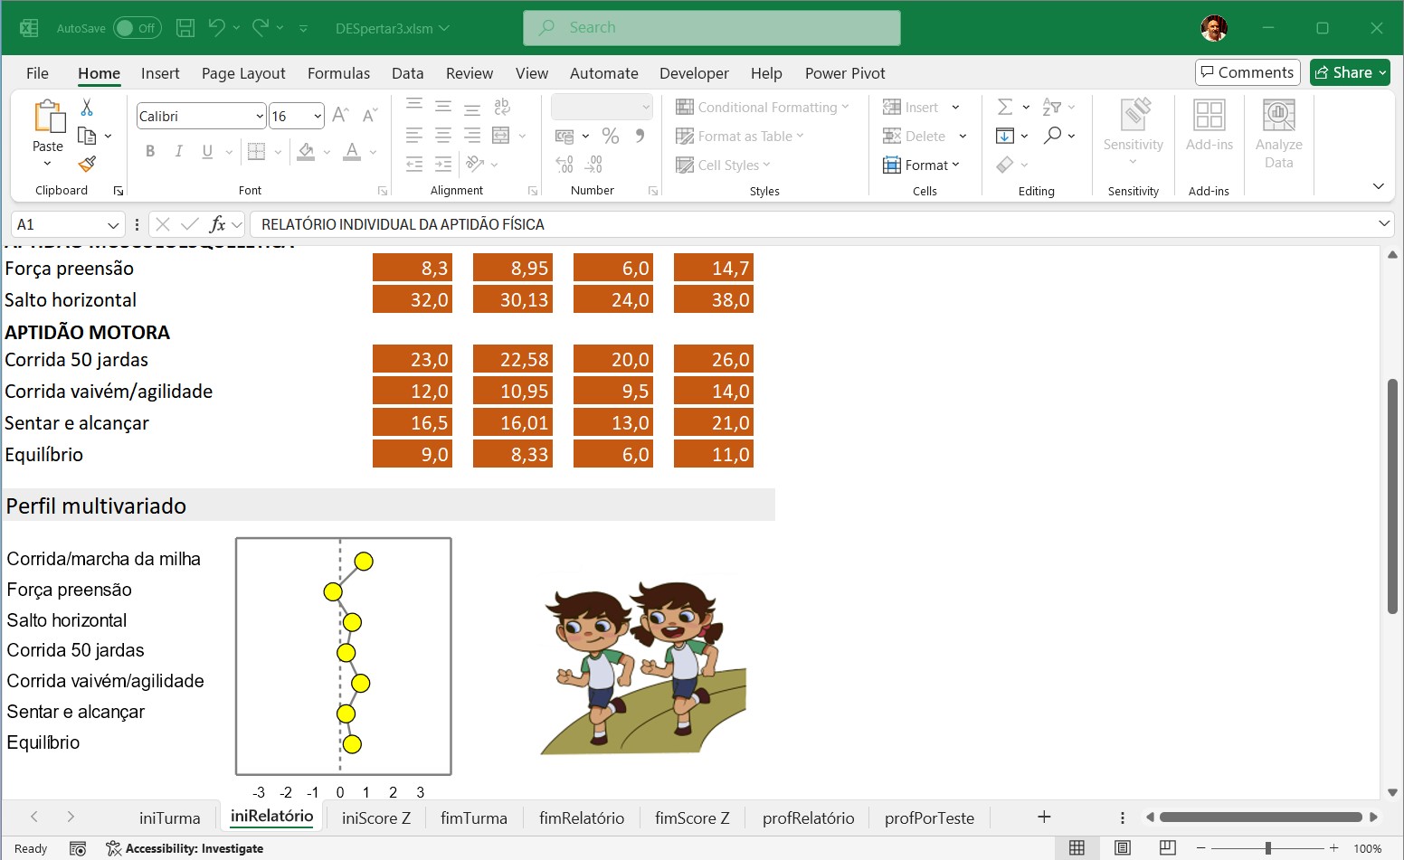Select the fimRelatório sheet tab
The image size is (1404, 860).
[582, 817]
